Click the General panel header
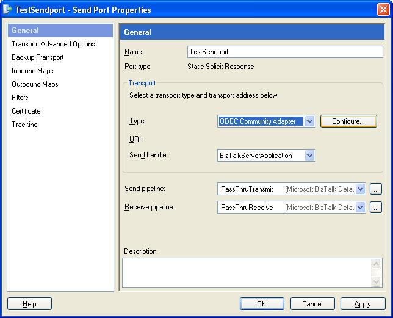The height and width of the screenshot is (318, 393). click(x=252, y=32)
